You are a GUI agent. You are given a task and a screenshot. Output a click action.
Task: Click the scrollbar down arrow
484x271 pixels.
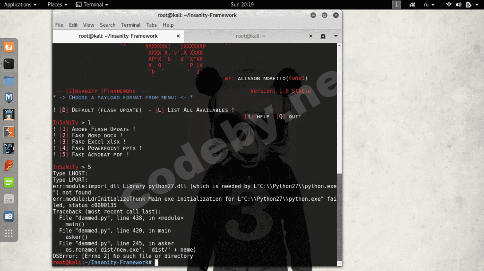(339, 263)
